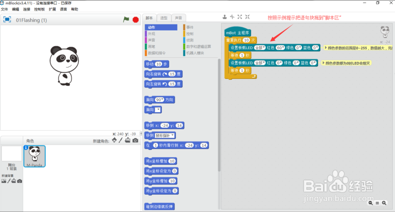Edit the 将y坐标设定为 value 0

(175, 191)
